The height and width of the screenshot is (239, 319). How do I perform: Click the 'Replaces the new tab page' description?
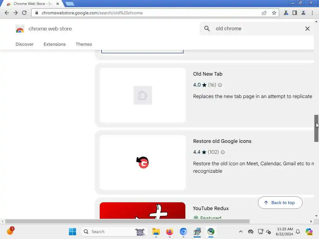click(x=252, y=96)
